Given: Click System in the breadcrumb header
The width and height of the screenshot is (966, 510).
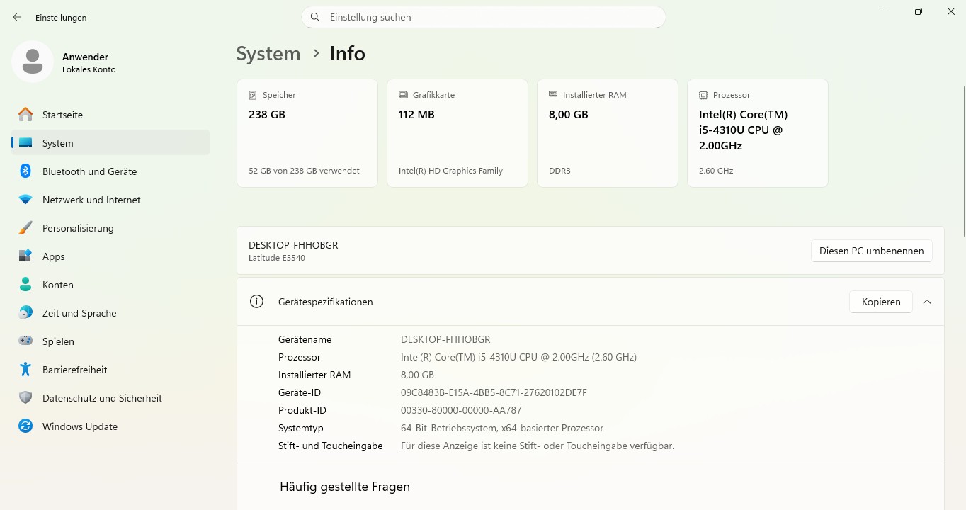Looking at the screenshot, I should click(268, 54).
